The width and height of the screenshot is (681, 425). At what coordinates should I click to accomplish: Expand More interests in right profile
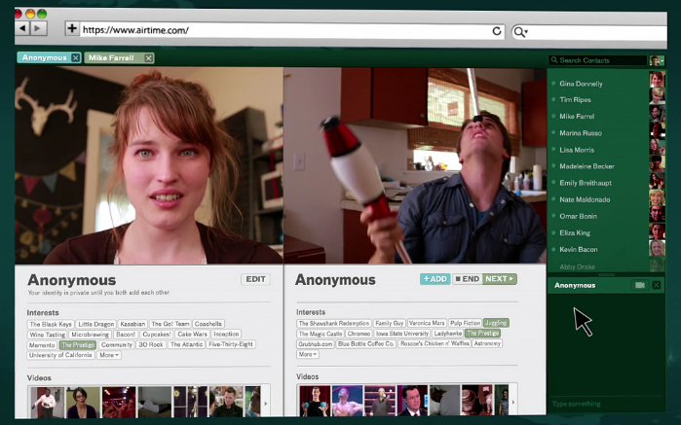307,354
